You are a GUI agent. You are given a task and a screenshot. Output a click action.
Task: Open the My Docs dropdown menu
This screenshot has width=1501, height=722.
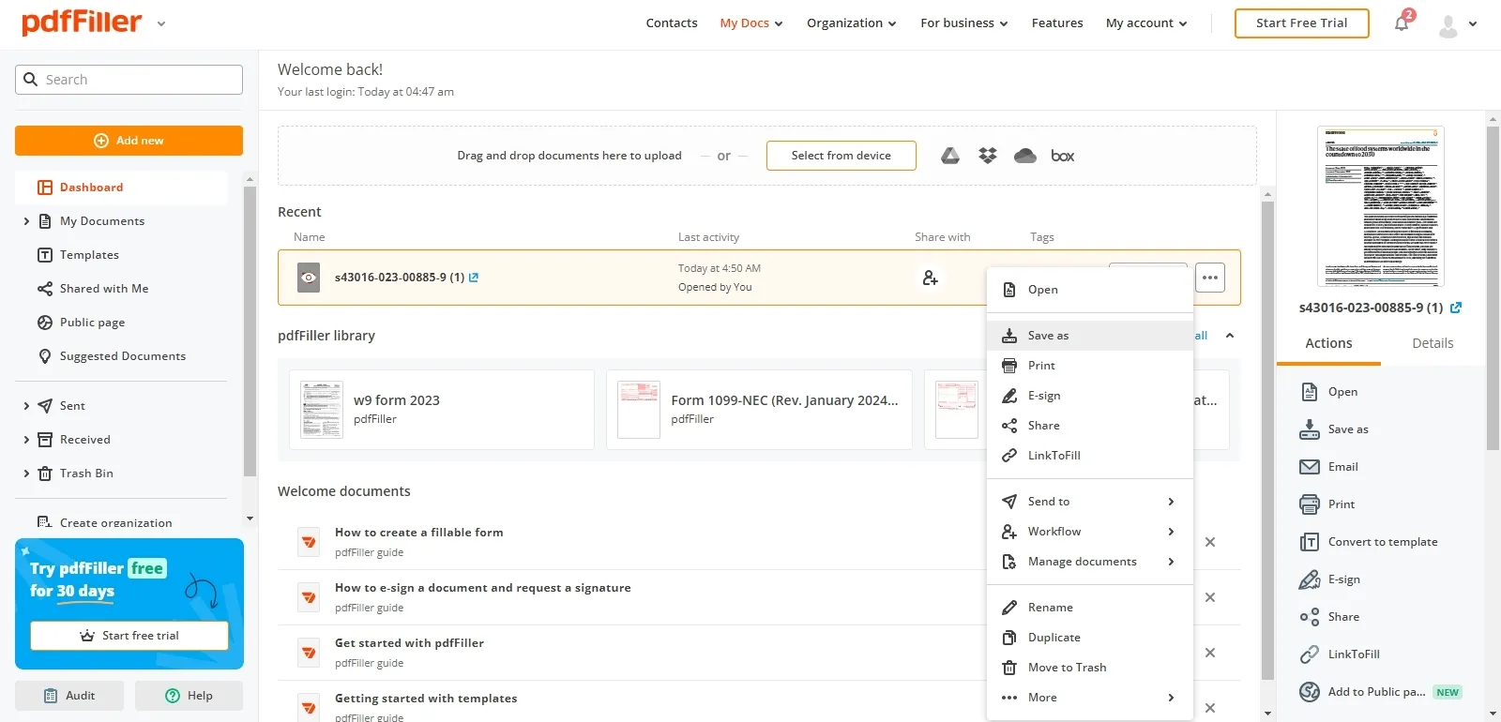pos(750,23)
